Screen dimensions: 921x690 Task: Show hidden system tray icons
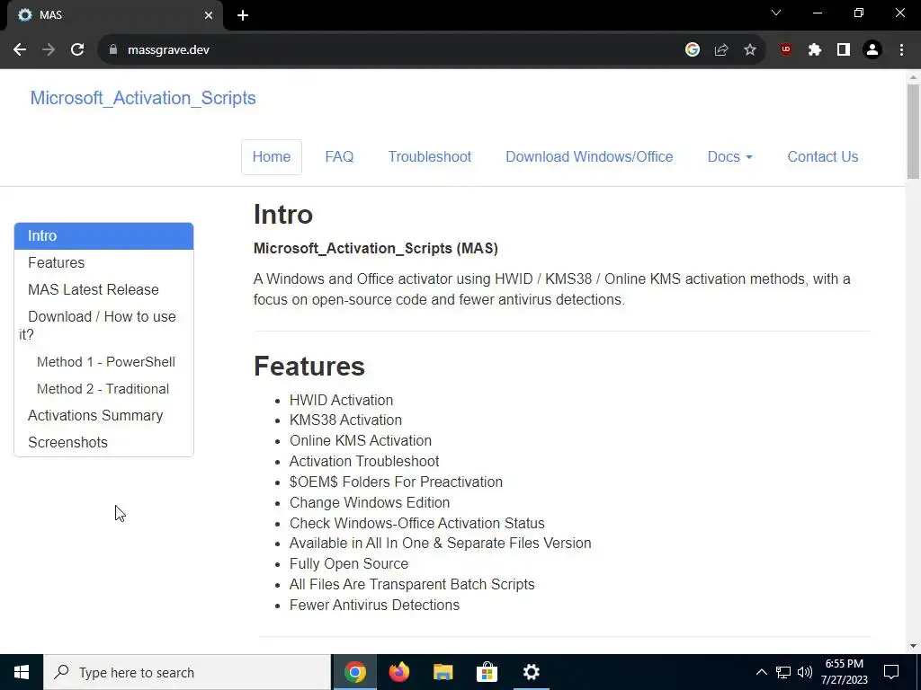[x=761, y=672]
